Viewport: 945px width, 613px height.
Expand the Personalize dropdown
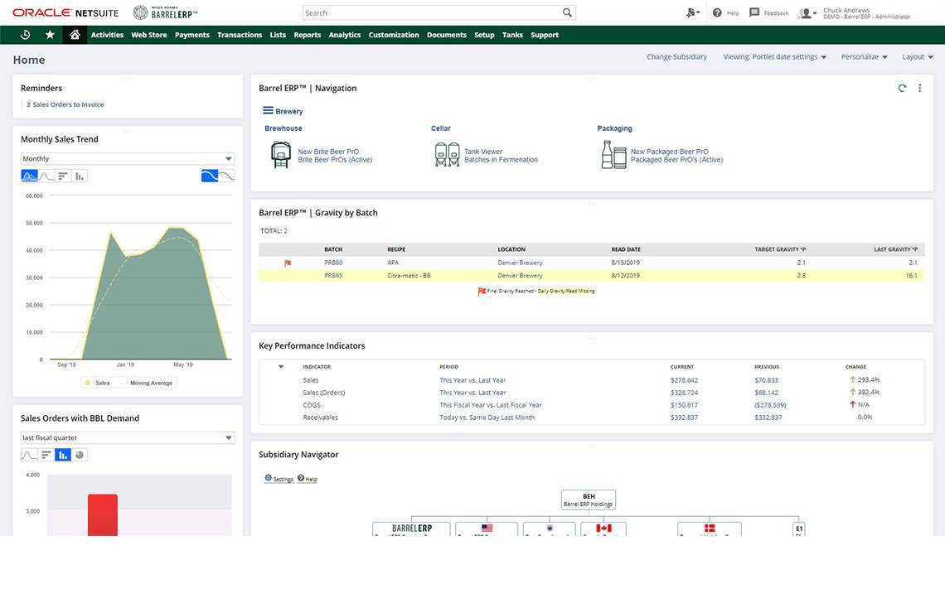[x=864, y=57]
